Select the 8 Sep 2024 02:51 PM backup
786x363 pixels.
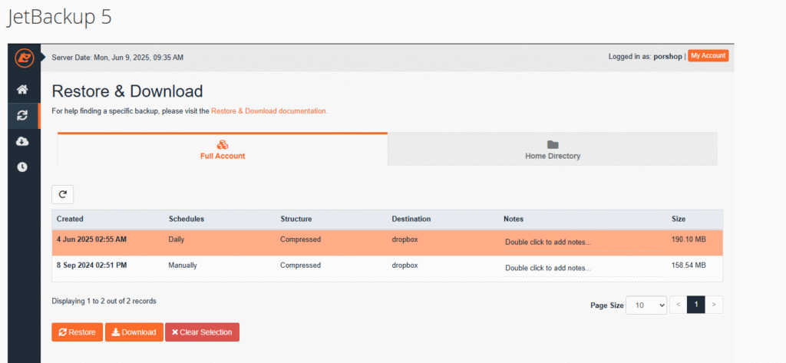tap(387, 269)
